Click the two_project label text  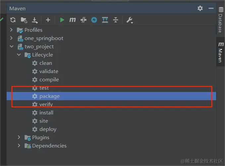(x=39, y=47)
